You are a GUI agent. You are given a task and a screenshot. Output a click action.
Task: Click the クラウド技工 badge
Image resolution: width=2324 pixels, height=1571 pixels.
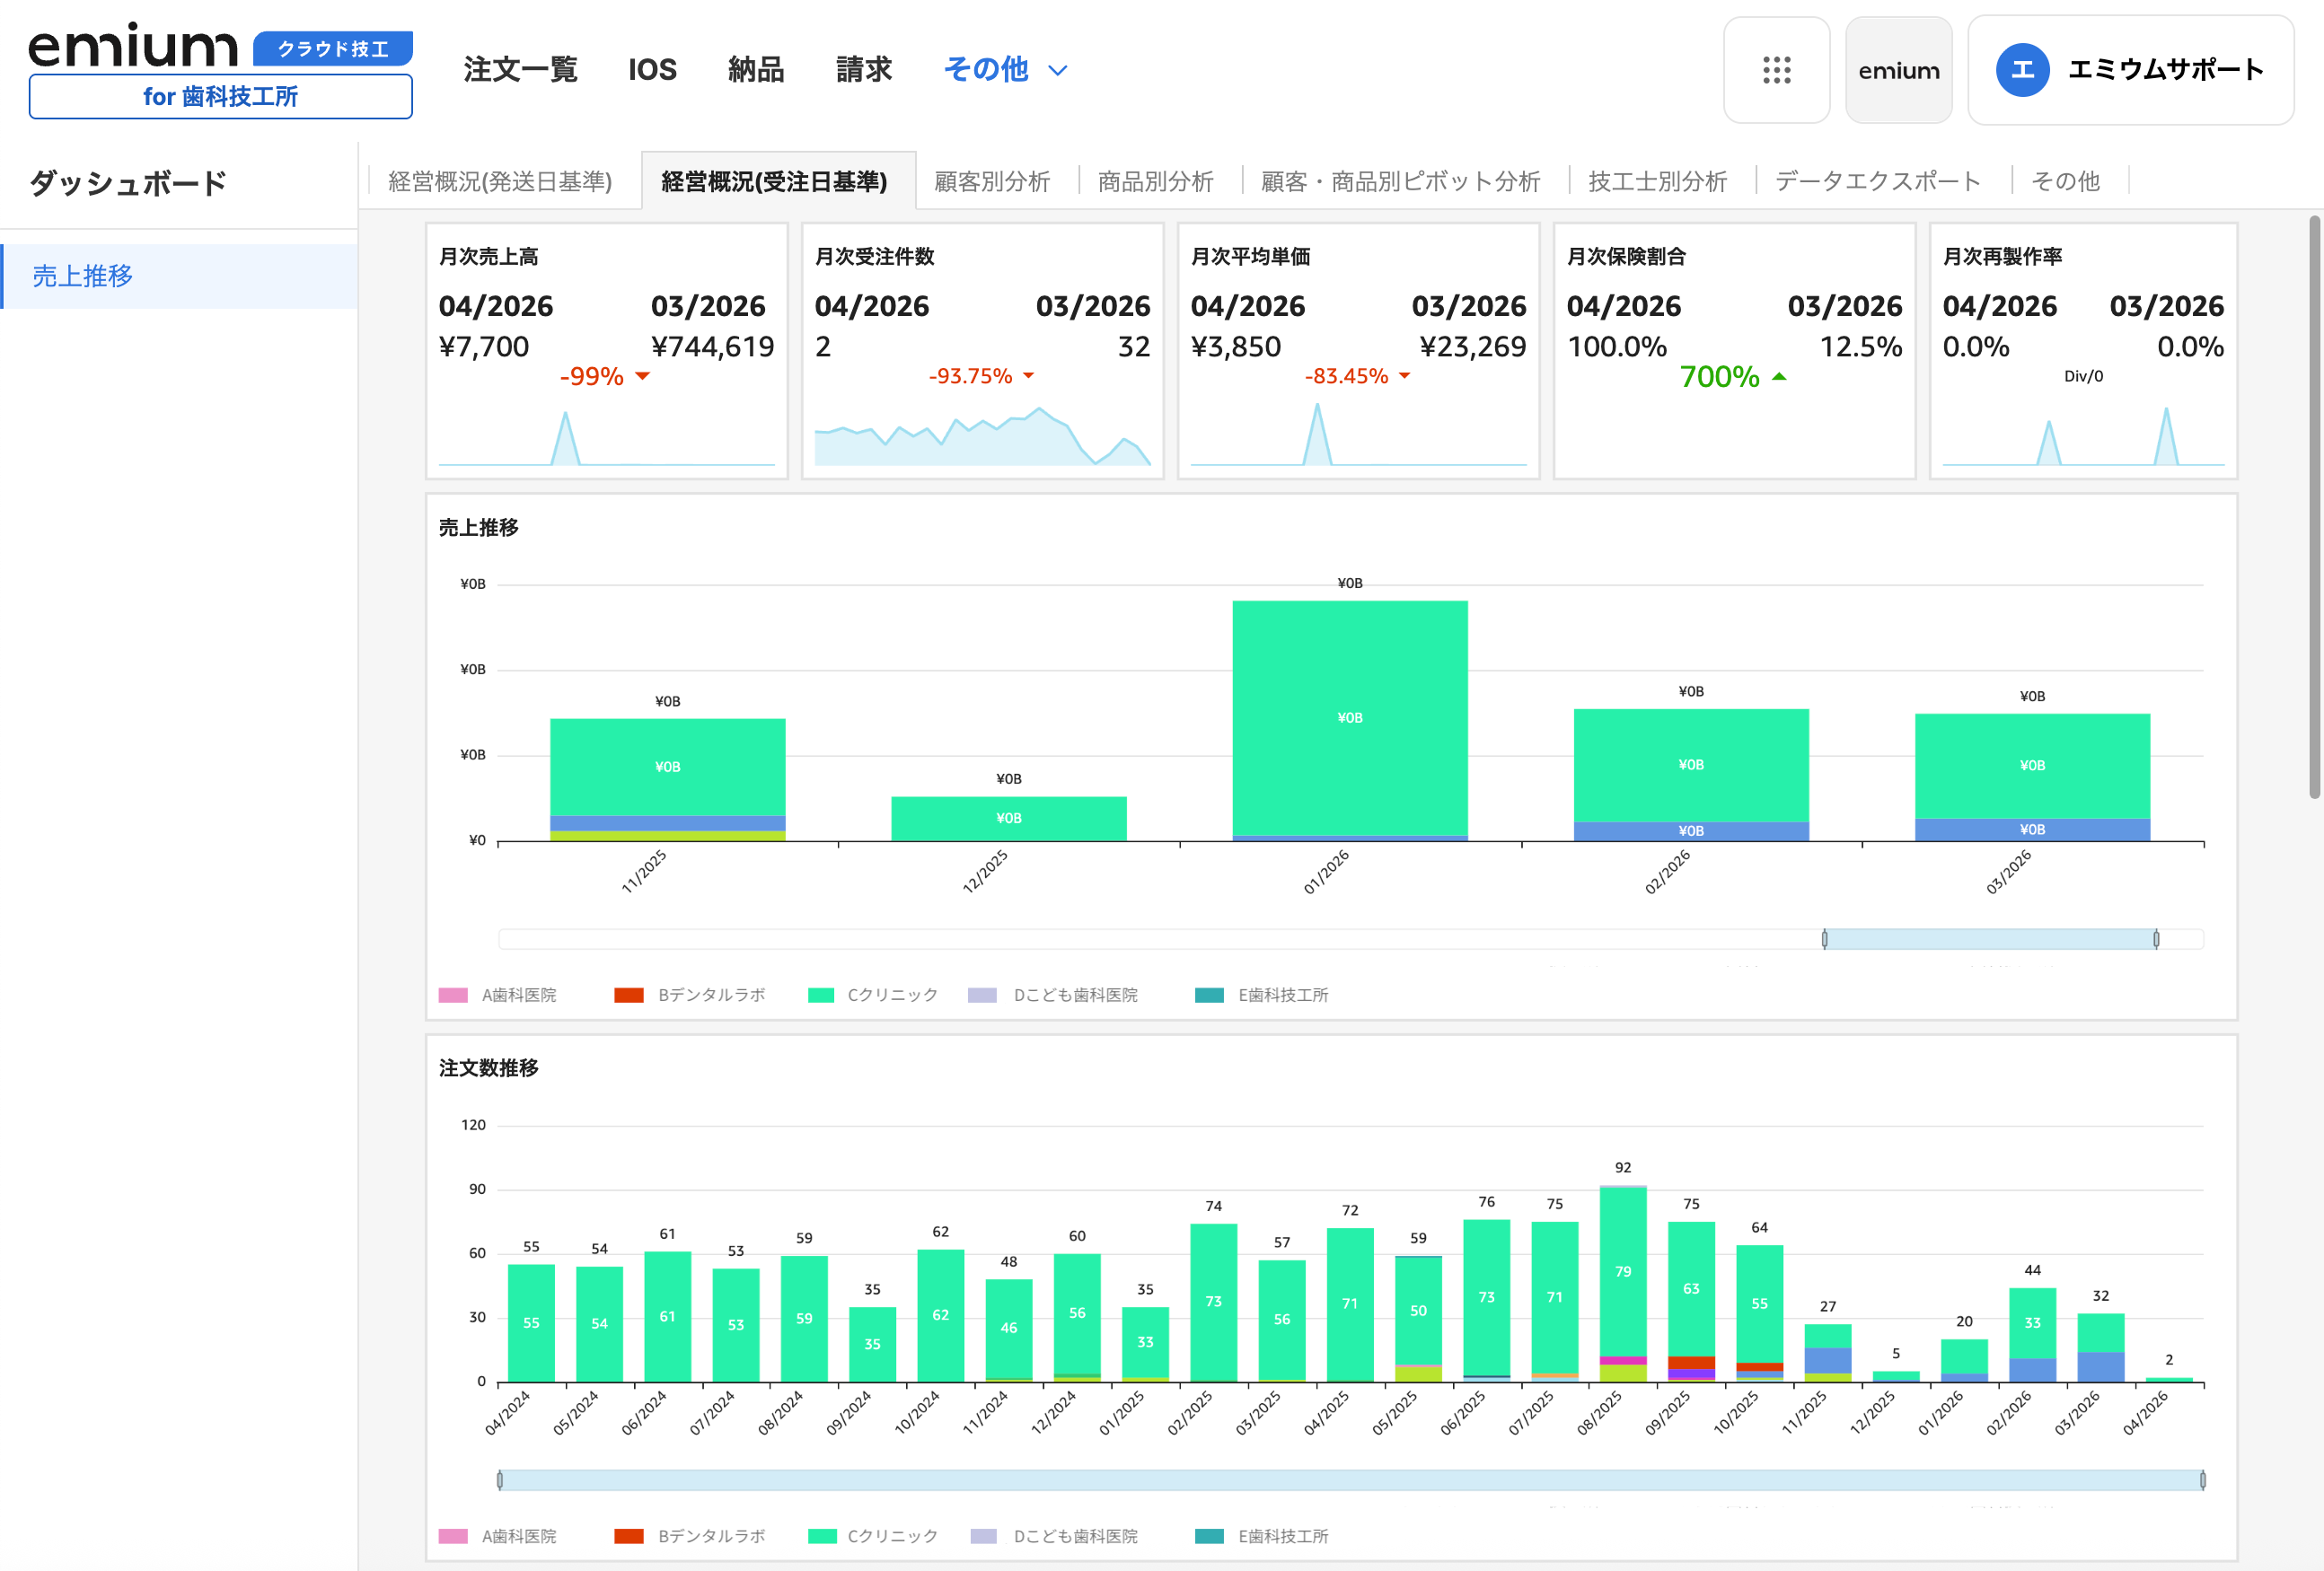pos(332,48)
